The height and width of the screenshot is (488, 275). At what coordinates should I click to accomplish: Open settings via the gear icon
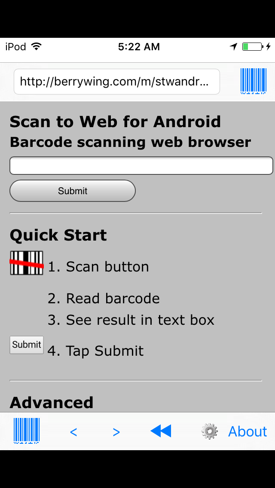point(210,431)
